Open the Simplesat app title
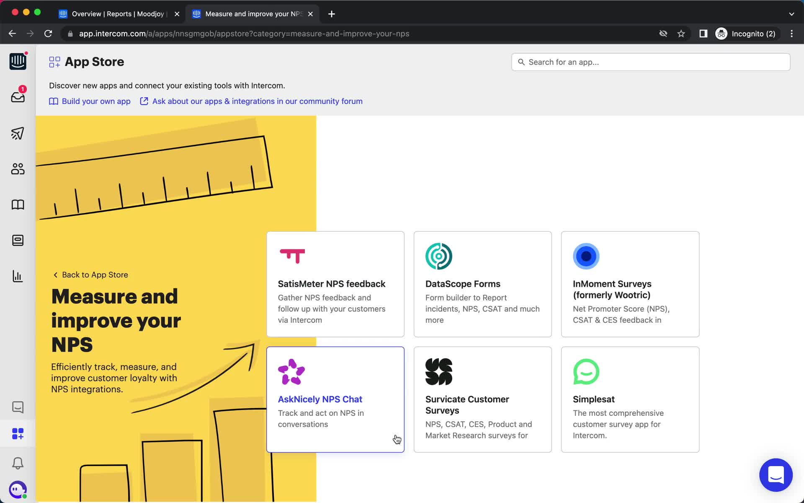This screenshot has height=503, width=804. coord(594,399)
